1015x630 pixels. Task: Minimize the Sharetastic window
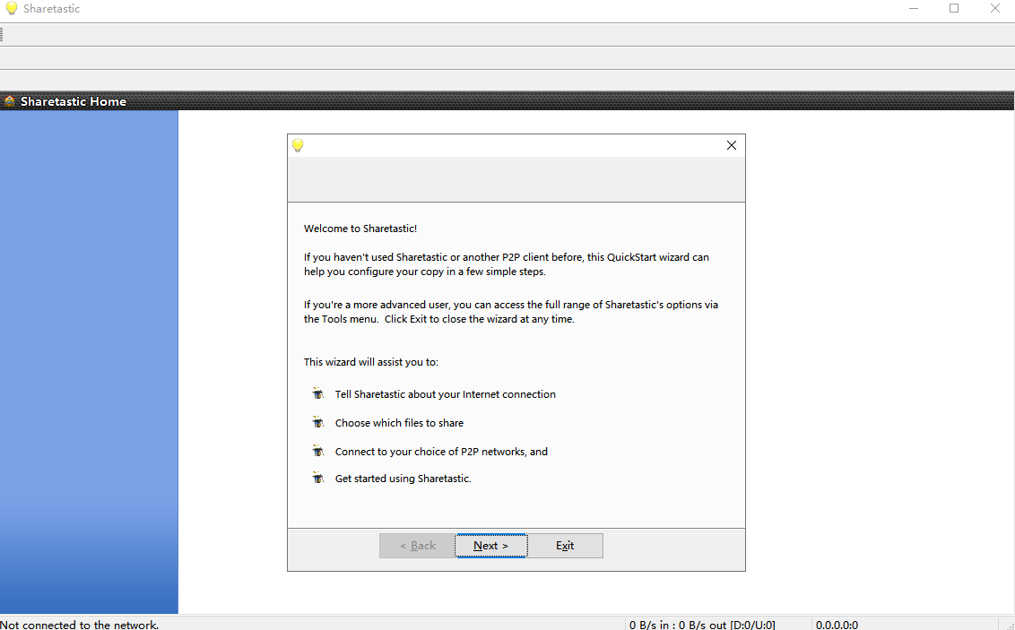(914, 8)
